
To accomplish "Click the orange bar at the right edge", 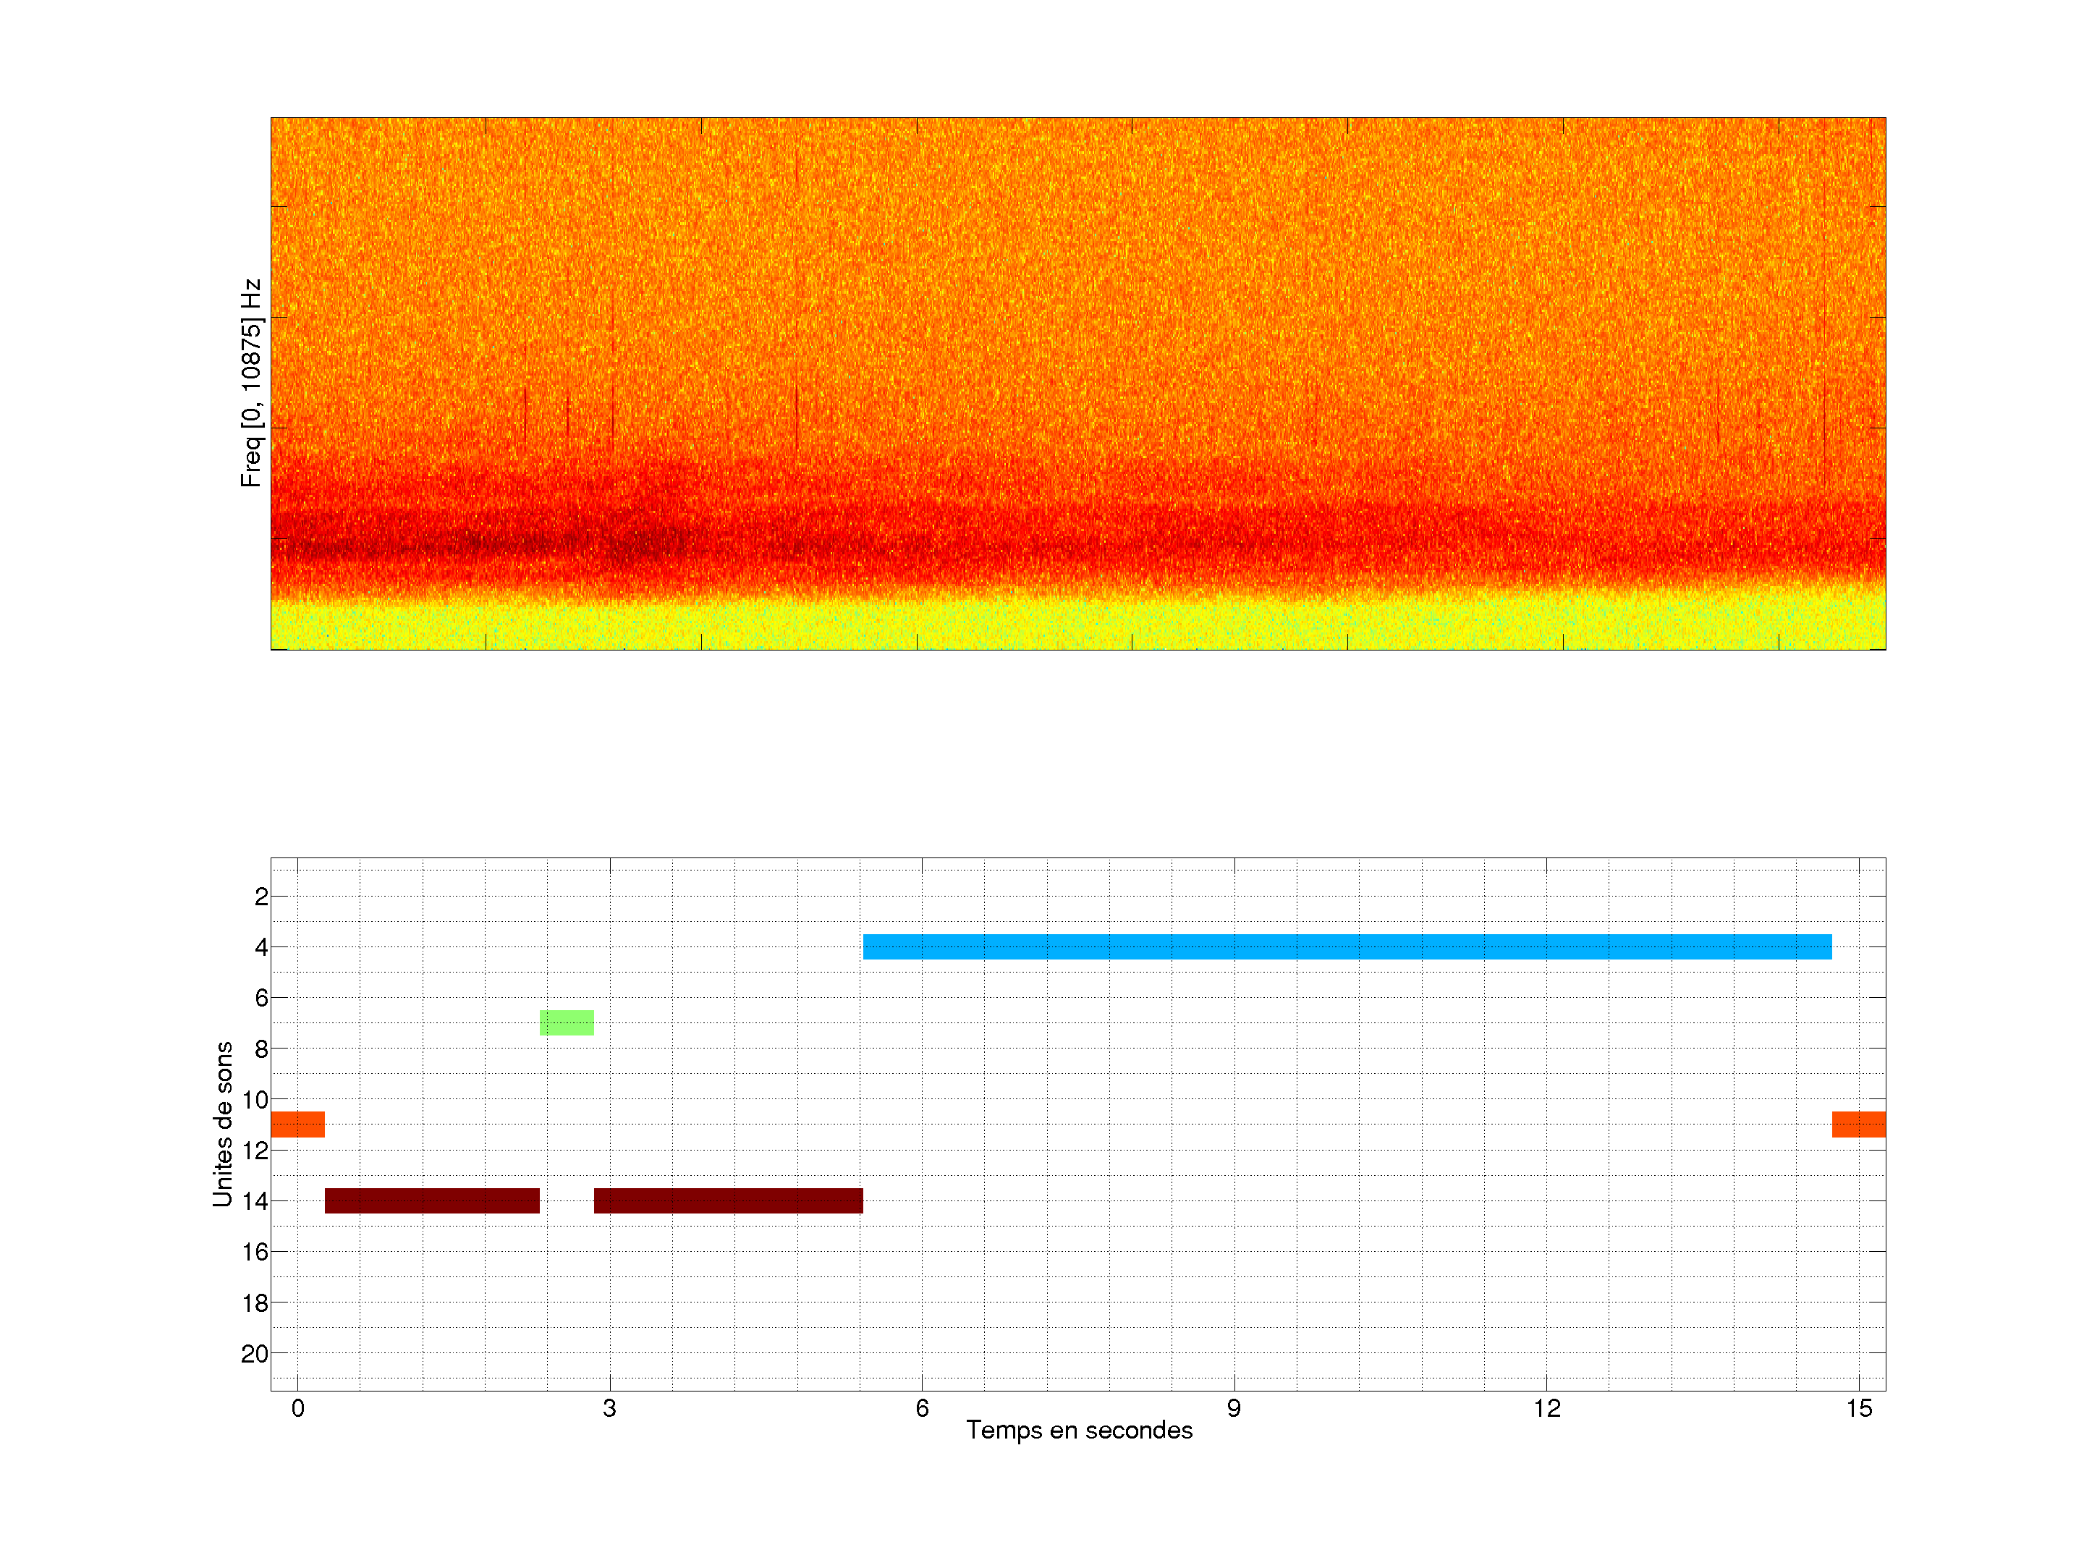I will pos(1858,1124).
